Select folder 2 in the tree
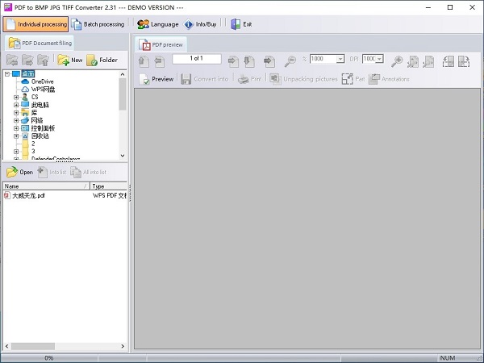Viewport: 484px width, 363px height. pos(33,144)
